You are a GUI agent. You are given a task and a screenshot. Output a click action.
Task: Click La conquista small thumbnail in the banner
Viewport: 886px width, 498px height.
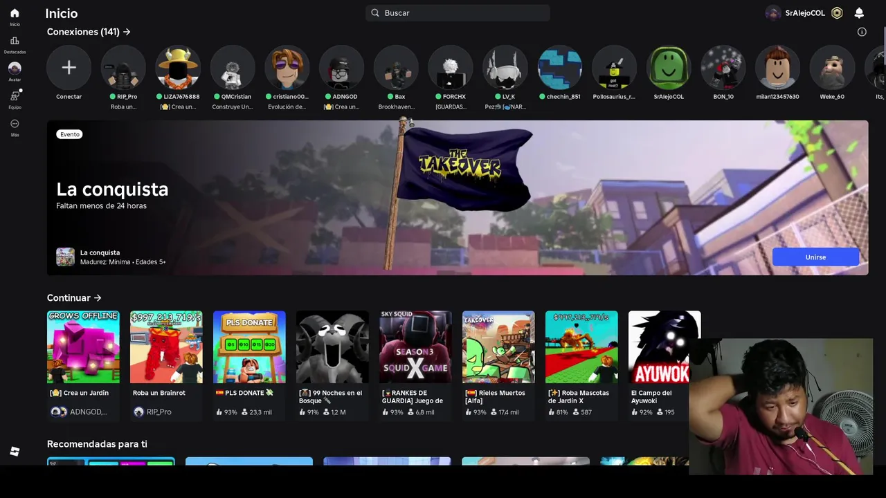[65, 257]
